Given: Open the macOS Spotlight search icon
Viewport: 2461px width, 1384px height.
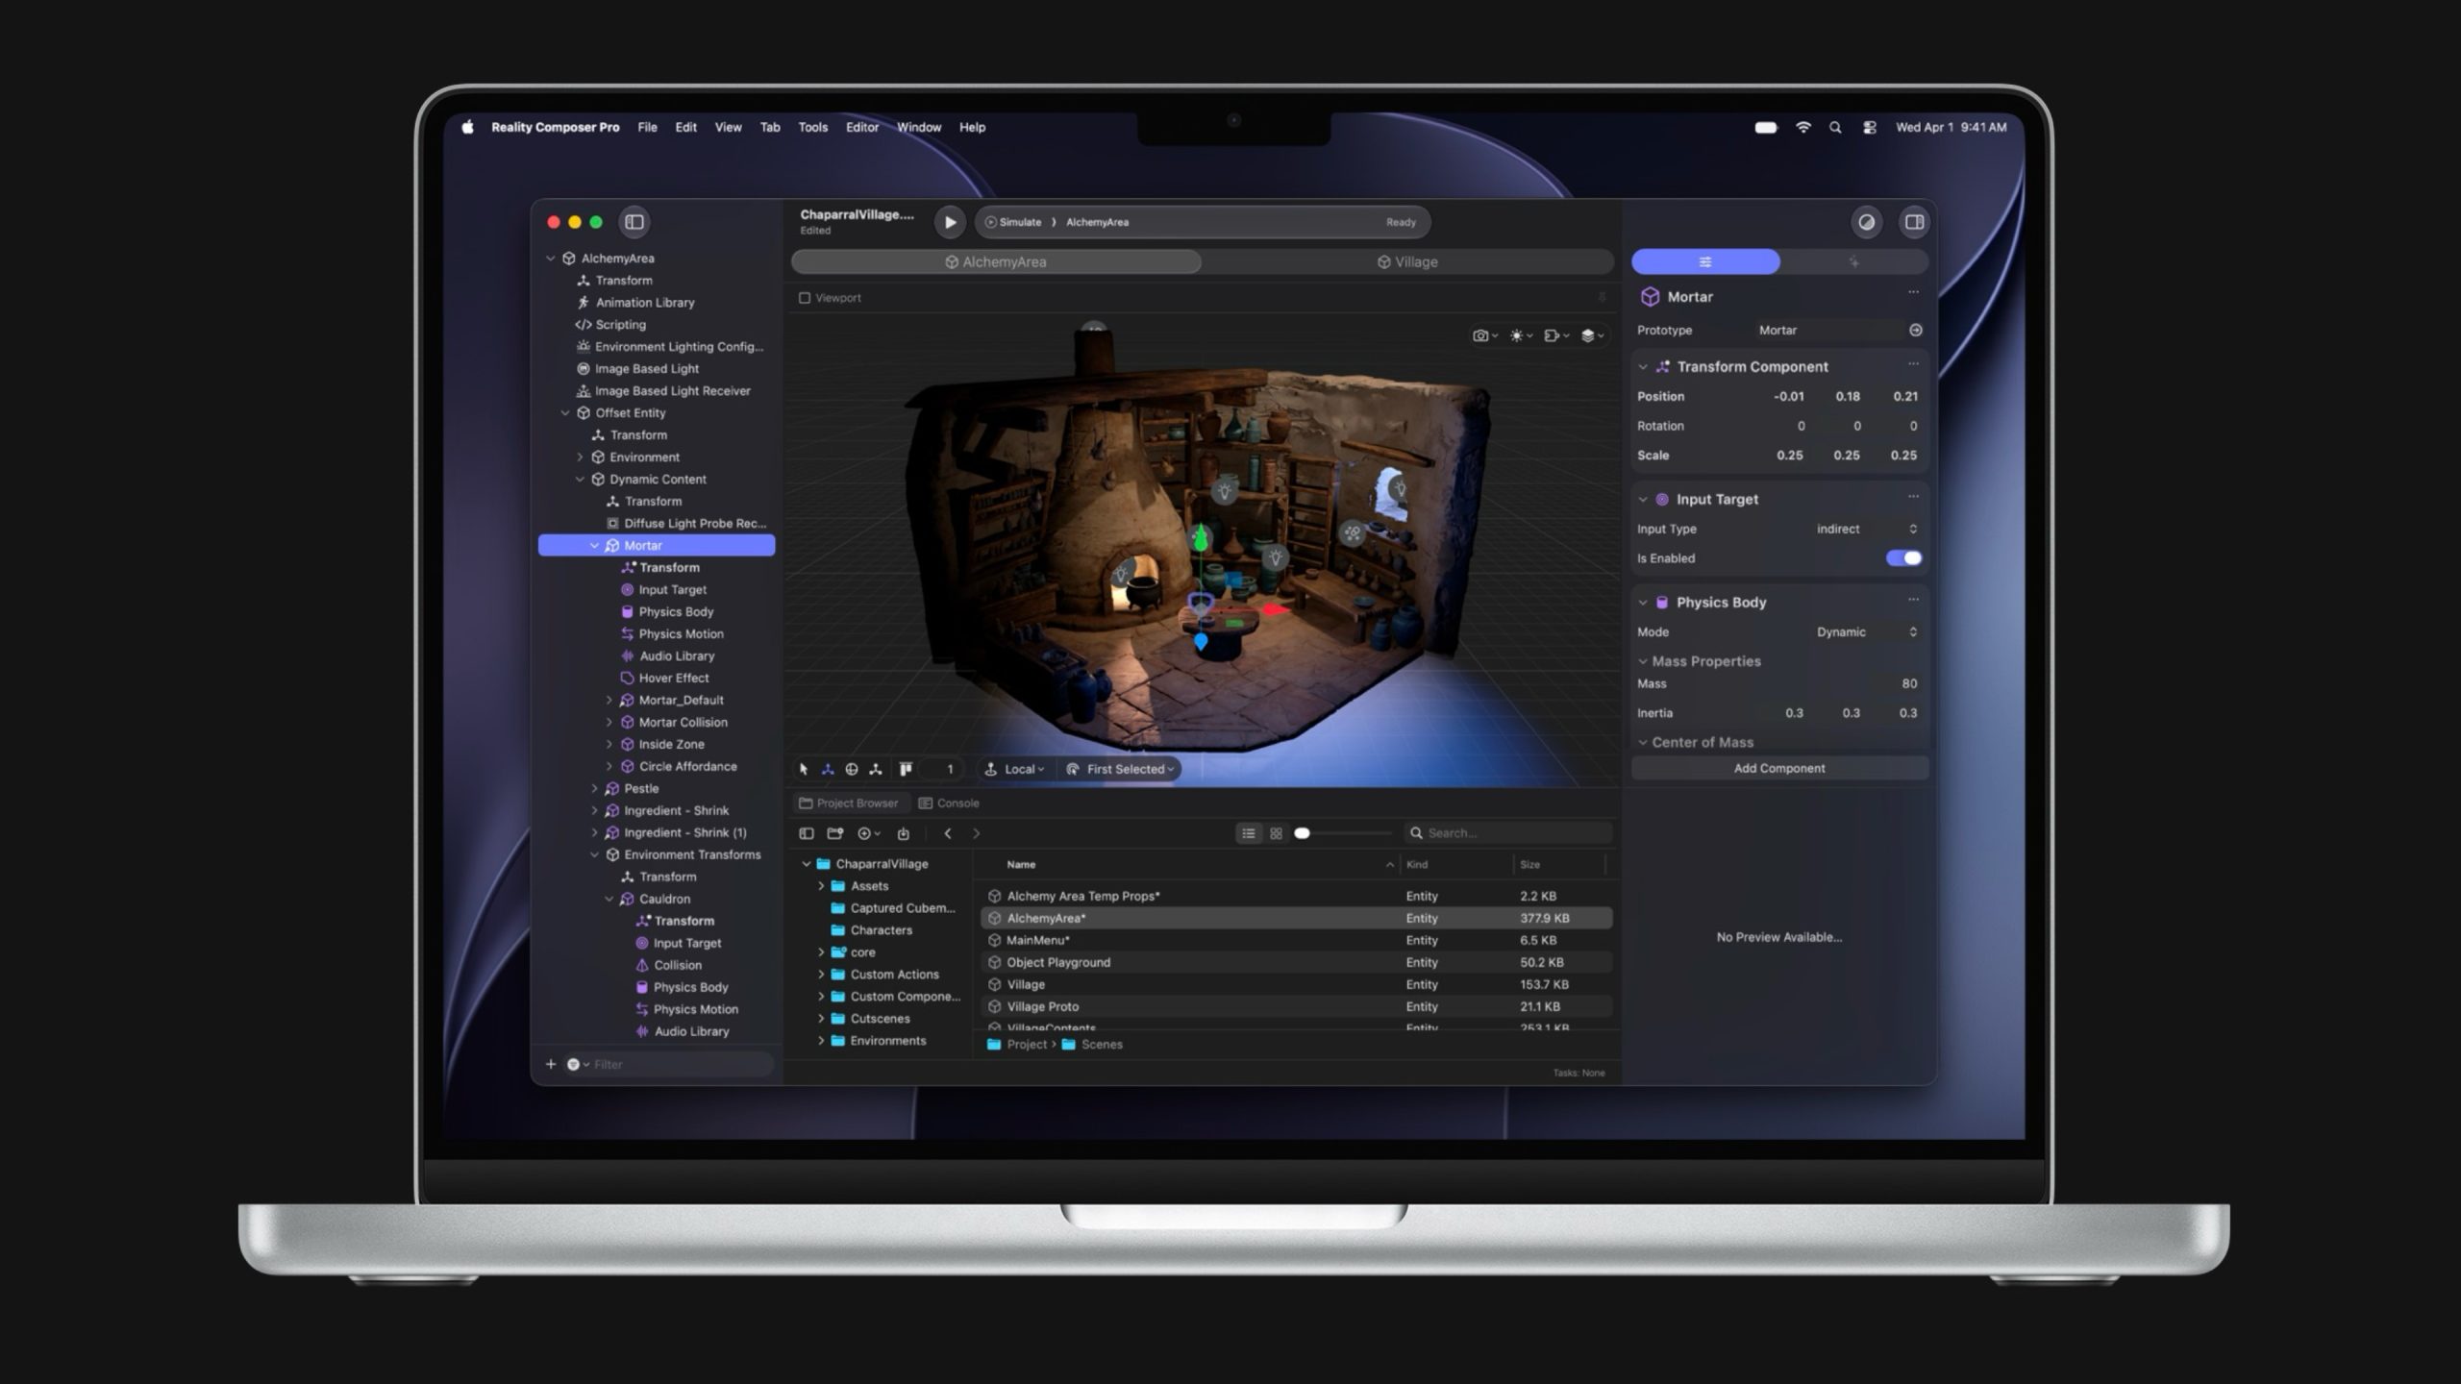Looking at the screenshot, I should click(x=1835, y=127).
